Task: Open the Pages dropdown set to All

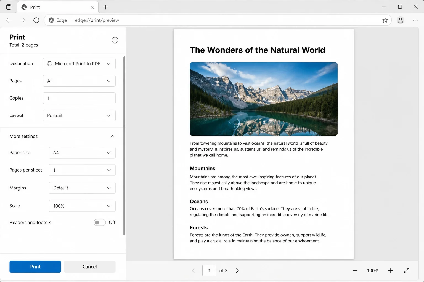Action: coord(79,81)
